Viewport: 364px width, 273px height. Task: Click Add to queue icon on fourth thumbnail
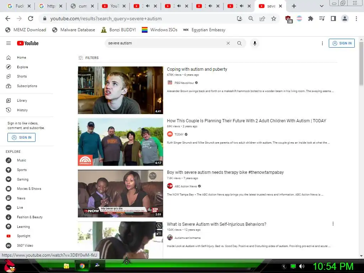159,233
